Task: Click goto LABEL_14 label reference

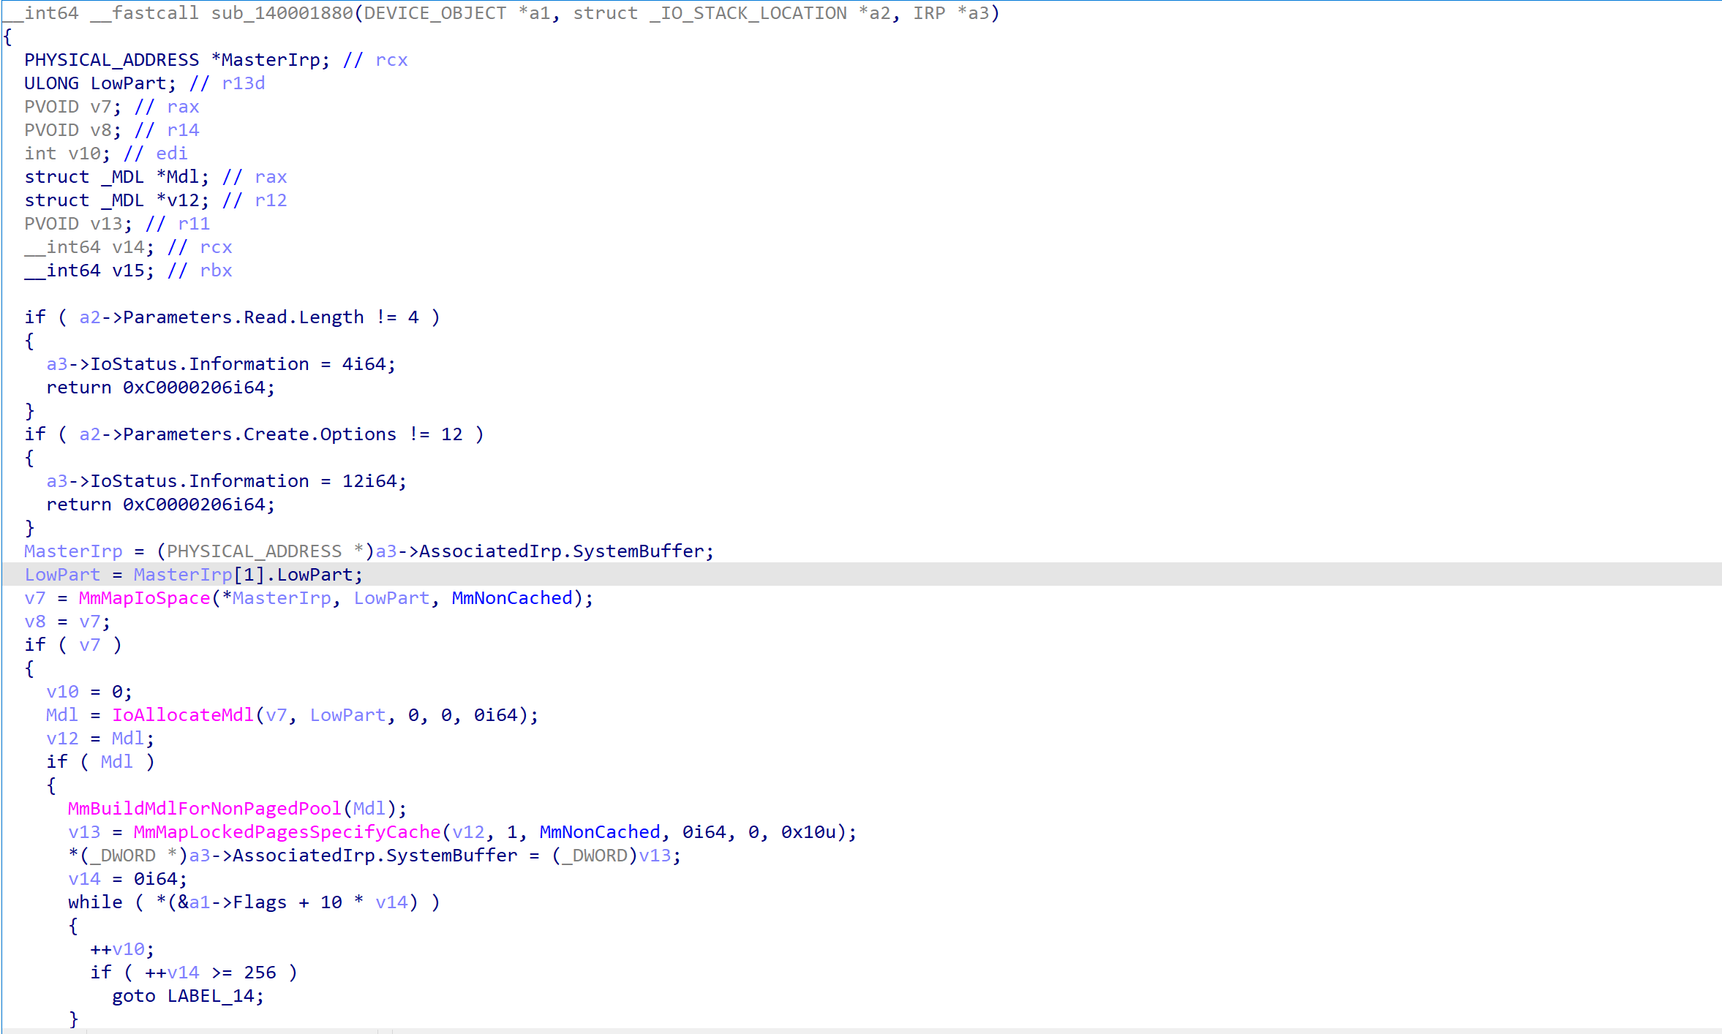Action: [x=210, y=996]
